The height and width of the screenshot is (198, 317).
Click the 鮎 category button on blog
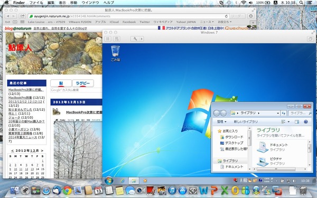[61, 83]
